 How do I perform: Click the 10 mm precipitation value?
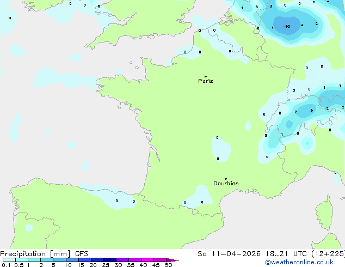tap(287, 27)
